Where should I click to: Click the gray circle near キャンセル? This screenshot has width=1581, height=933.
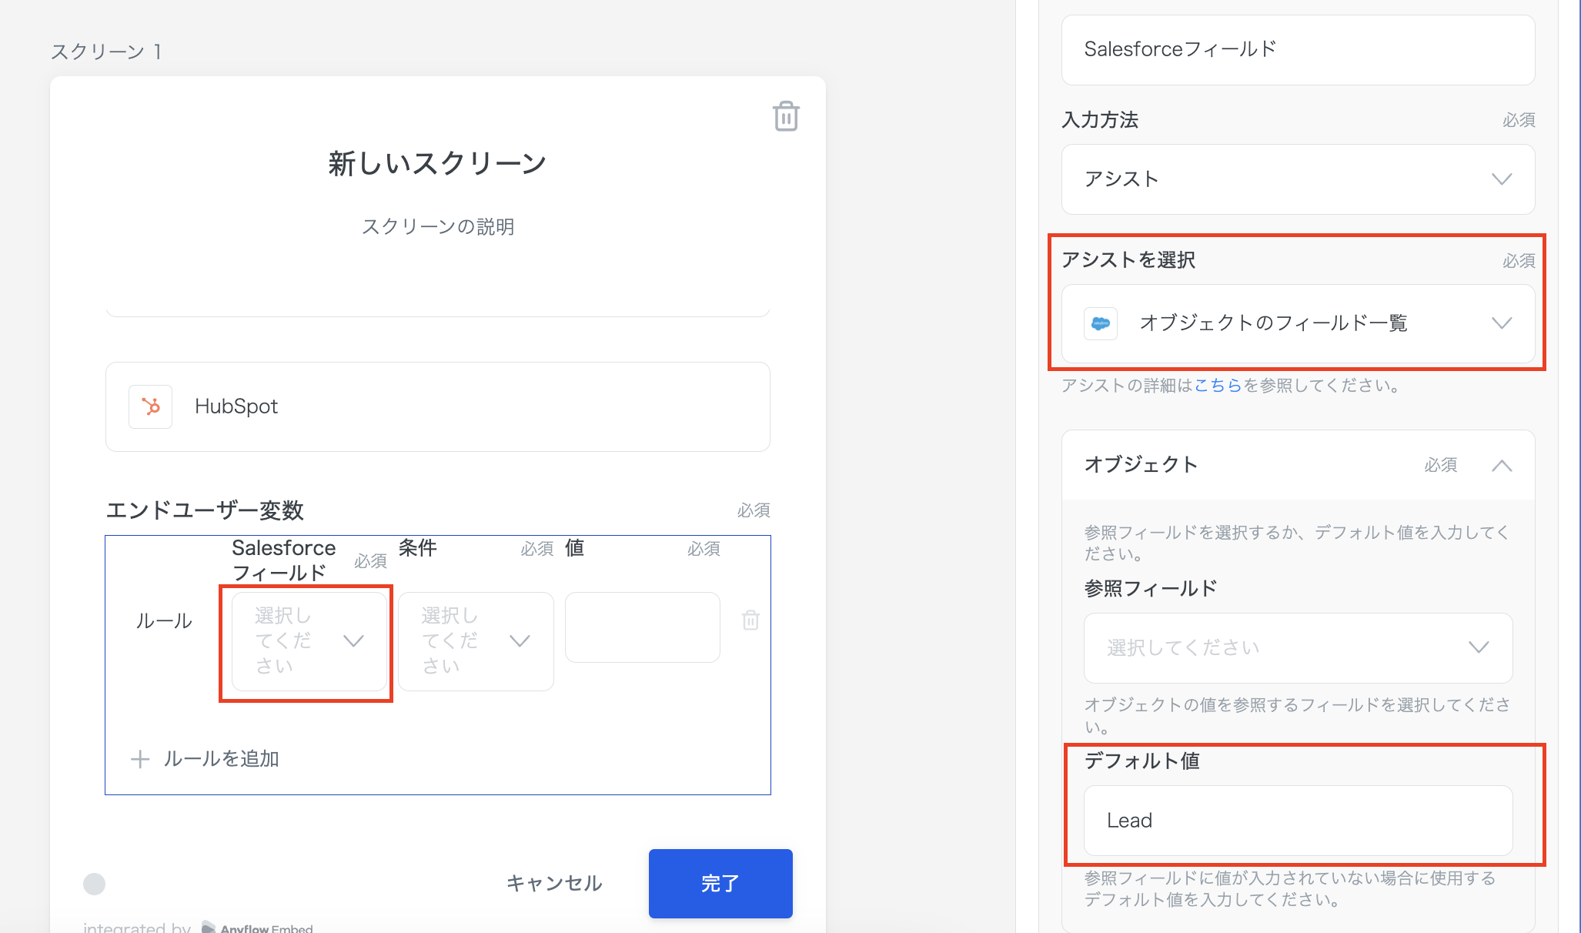pos(94,884)
